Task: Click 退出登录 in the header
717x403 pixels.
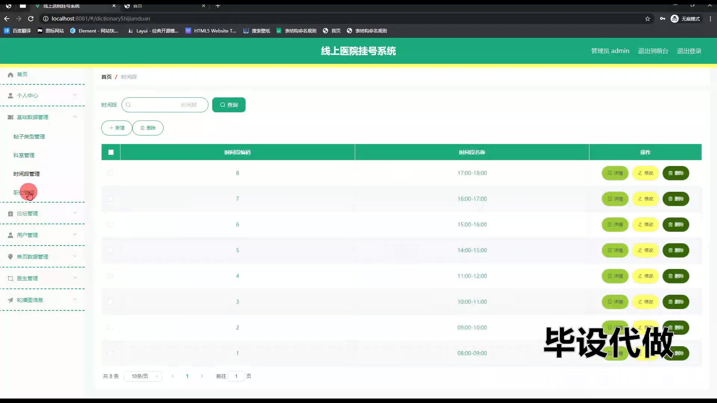Action: (x=689, y=51)
